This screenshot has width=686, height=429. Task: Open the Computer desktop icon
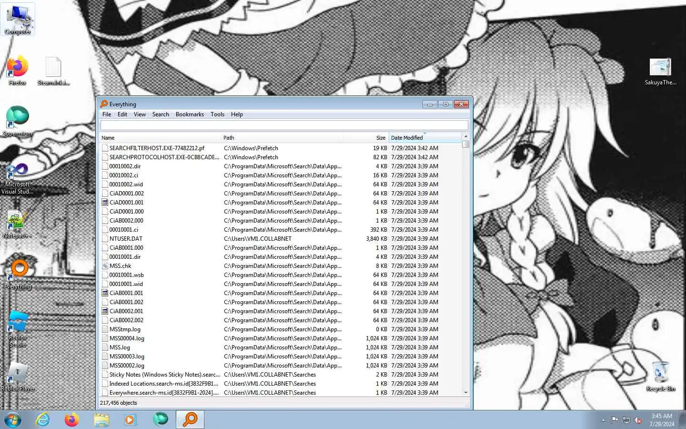(x=18, y=19)
